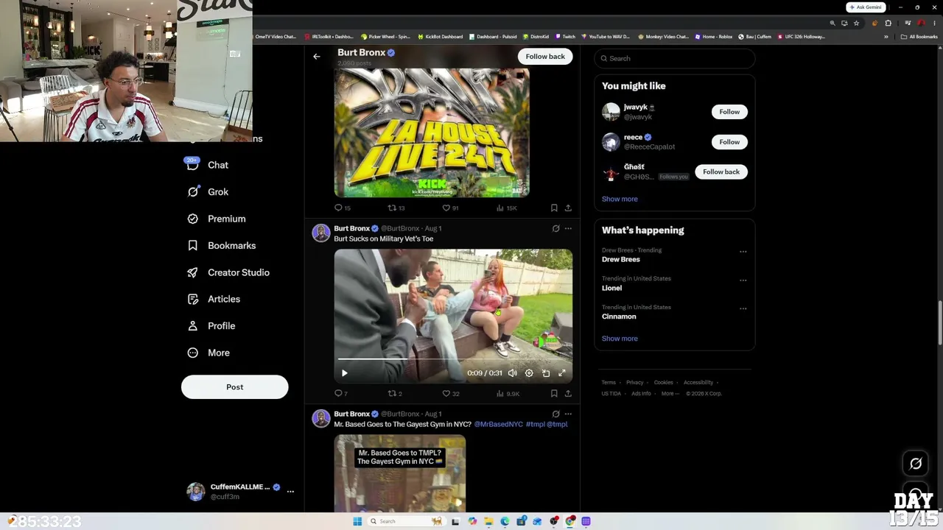Open options for the Cinnamon trend
The image size is (943, 530).
(743, 309)
